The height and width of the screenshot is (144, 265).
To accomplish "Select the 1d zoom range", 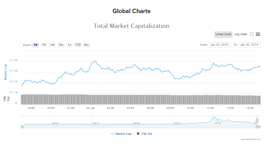I will (x=35, y=45).
